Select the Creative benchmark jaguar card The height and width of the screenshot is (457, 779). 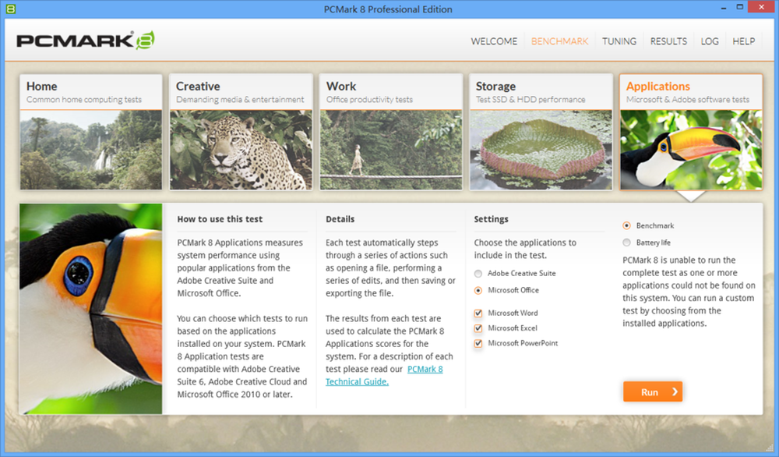pyautogui.click(x=241, y=132)
